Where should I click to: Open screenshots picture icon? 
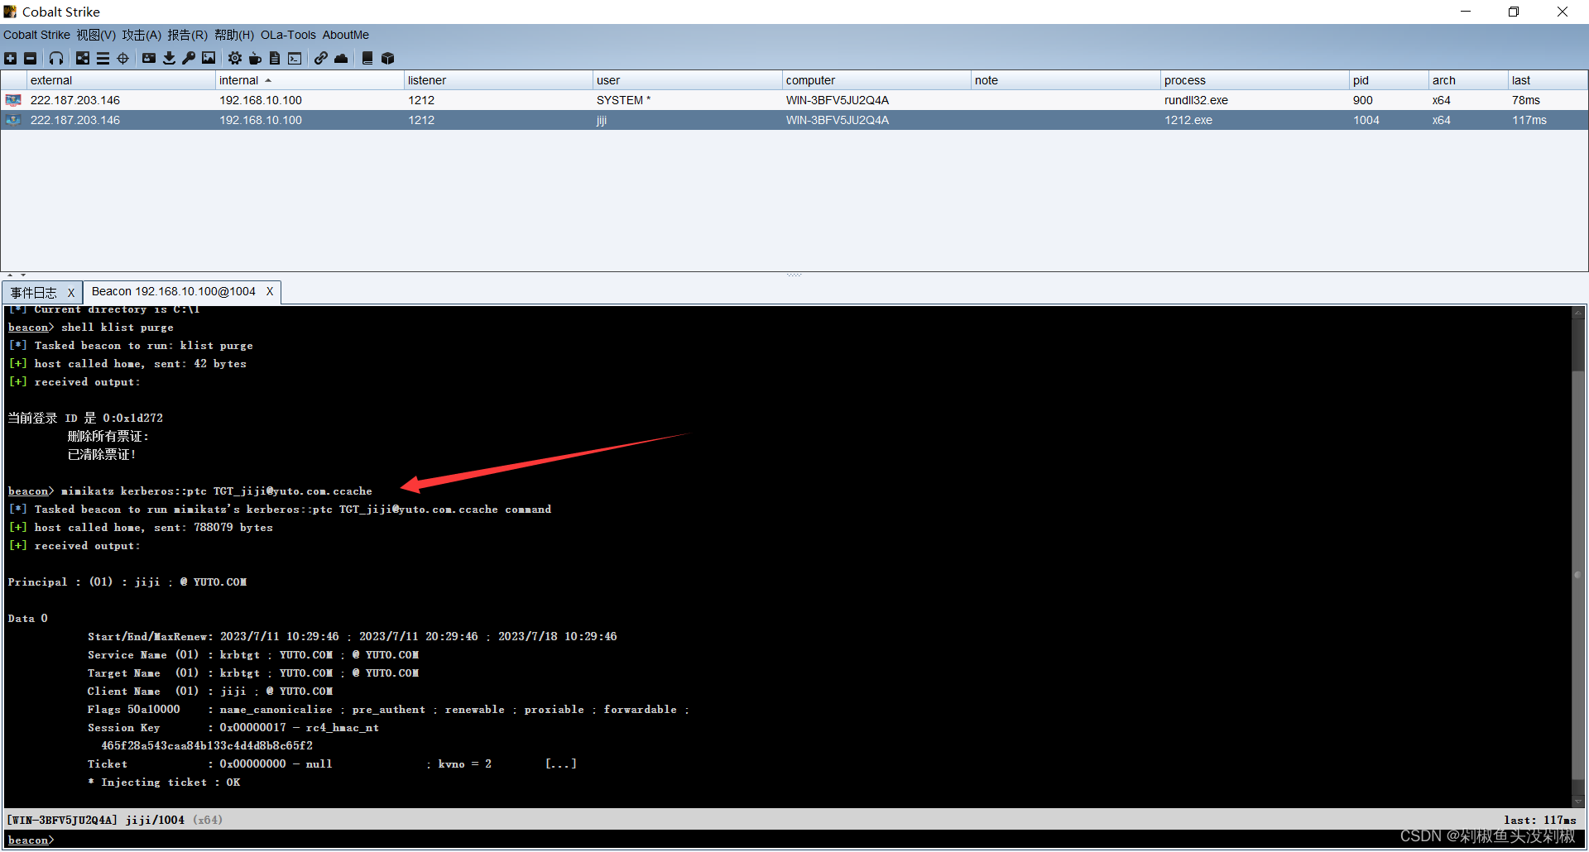[209, 58]
